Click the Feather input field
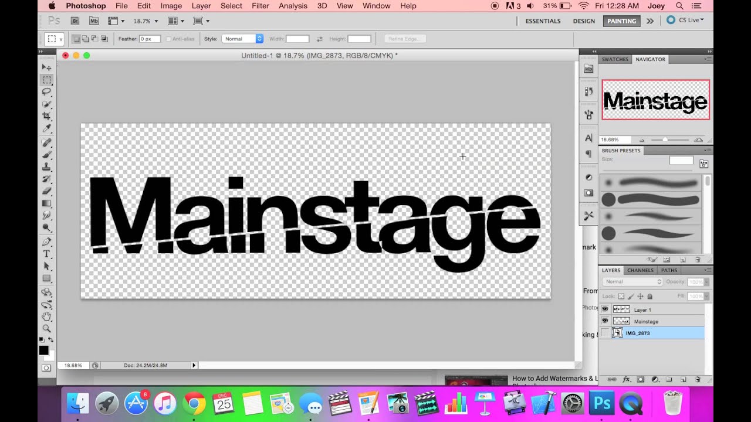This screenshot has width=751, height=422. (x=150, y=39)
